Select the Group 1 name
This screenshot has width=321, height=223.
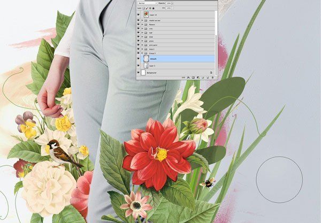coord(152,53)
